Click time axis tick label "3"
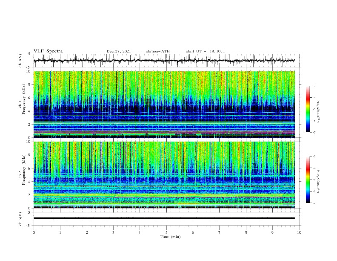The image size is (337, 261). (x=113, y=232)
